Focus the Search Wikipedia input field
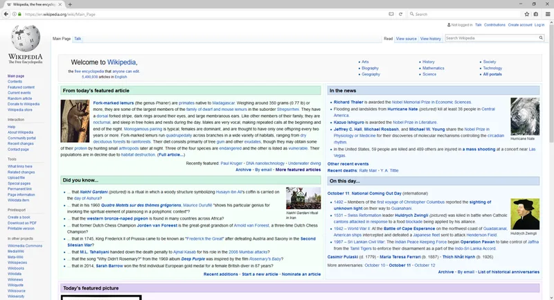The image size is (554, 300). pyautogui.click(x=491, y=38)
